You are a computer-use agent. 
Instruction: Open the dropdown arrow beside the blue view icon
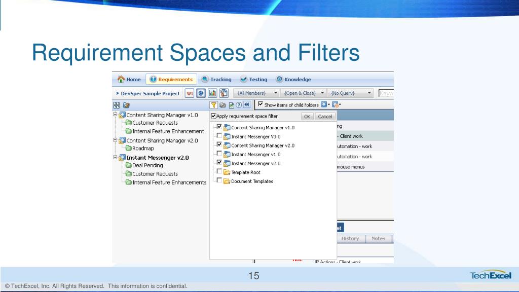[x=328, y=105]
